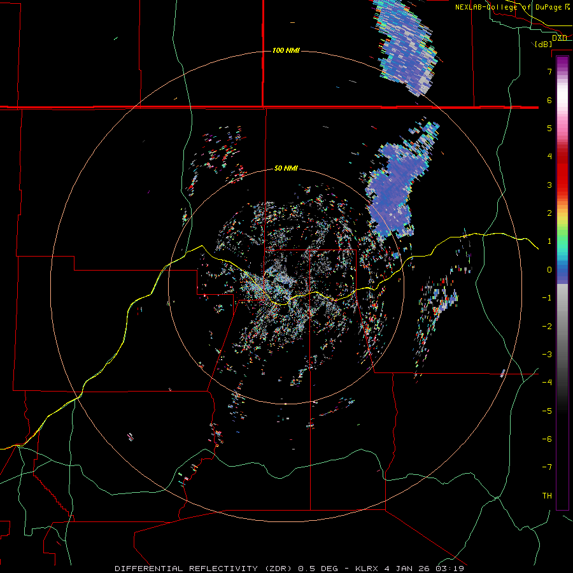
Task: Click the "7" tick on the dB scale
Action: [x=549, y=71]
